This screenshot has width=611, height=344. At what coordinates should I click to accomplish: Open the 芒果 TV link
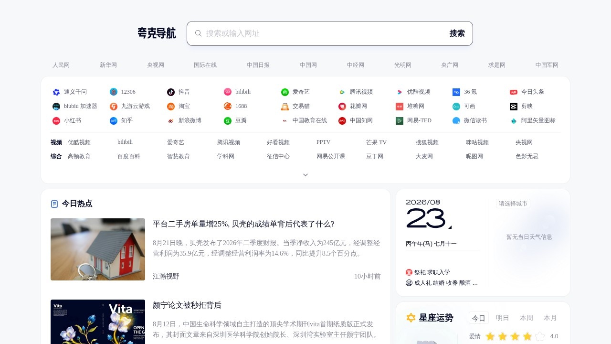(x=376, y=142)
